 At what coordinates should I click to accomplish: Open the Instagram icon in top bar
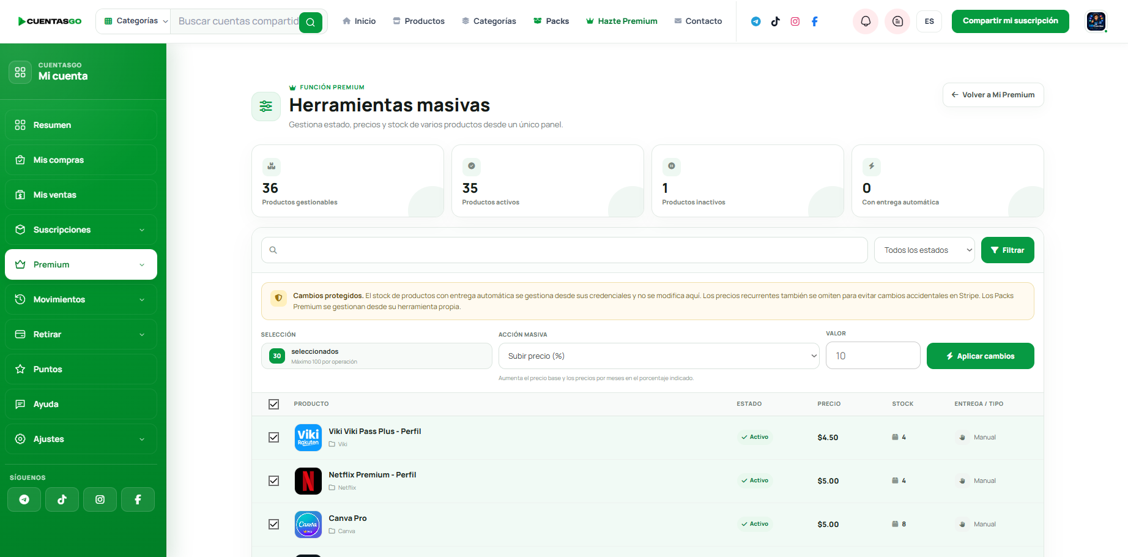[795, 21]
